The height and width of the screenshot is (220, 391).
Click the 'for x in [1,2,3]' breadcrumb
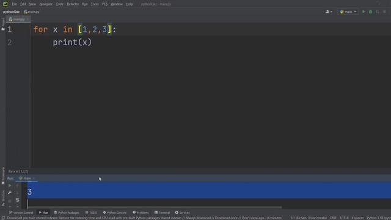(18, 171)
